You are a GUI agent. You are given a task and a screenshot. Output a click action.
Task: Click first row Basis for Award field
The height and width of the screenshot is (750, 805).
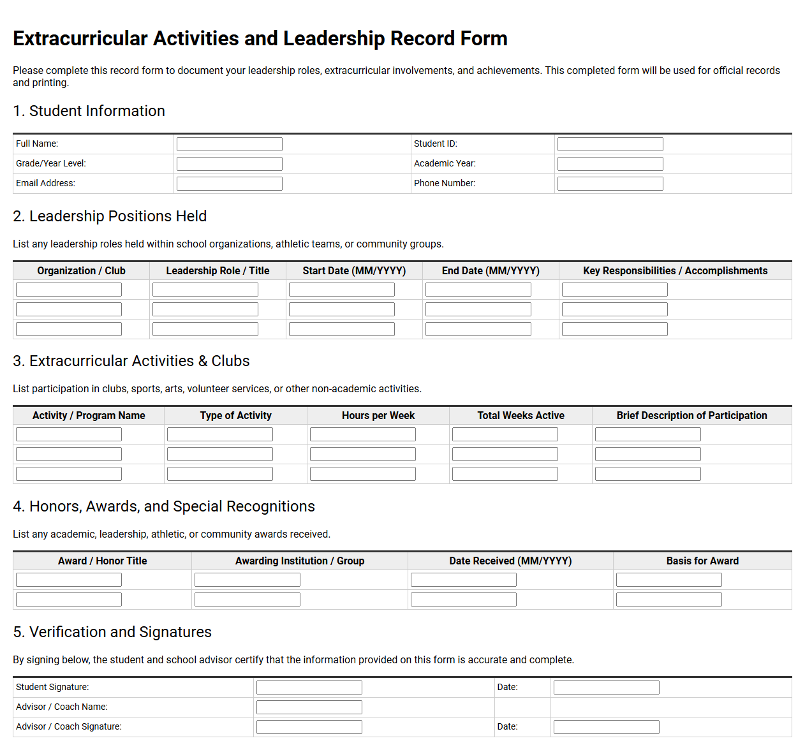click(669, 580)
